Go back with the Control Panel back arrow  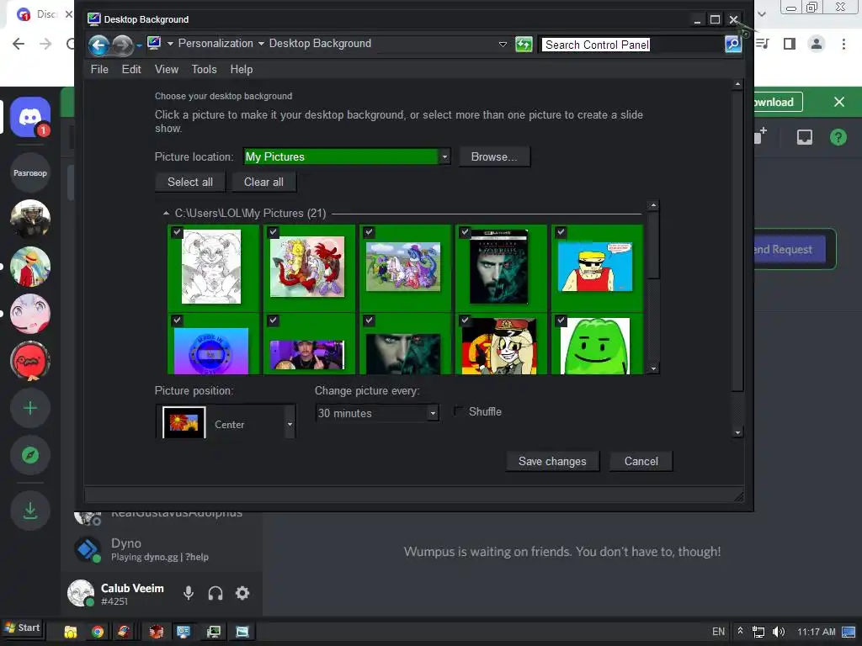[99, 45]
